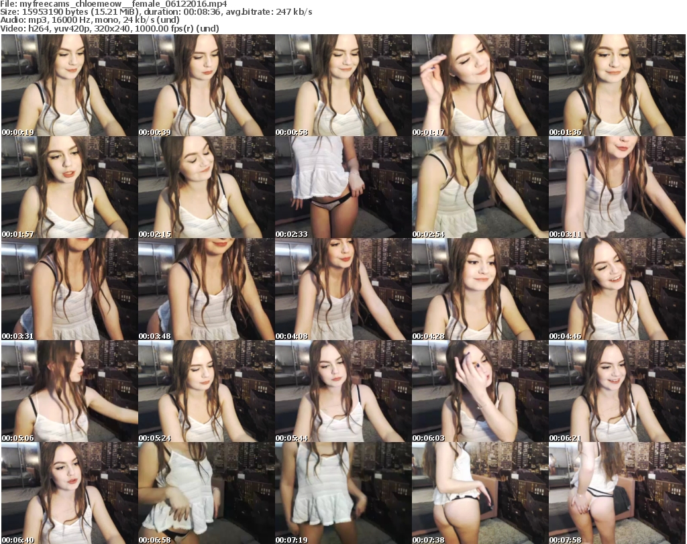Click the frame at 00:07:19
The height and width of the screenshot is (544, 687).
click(x=343, y=493)
